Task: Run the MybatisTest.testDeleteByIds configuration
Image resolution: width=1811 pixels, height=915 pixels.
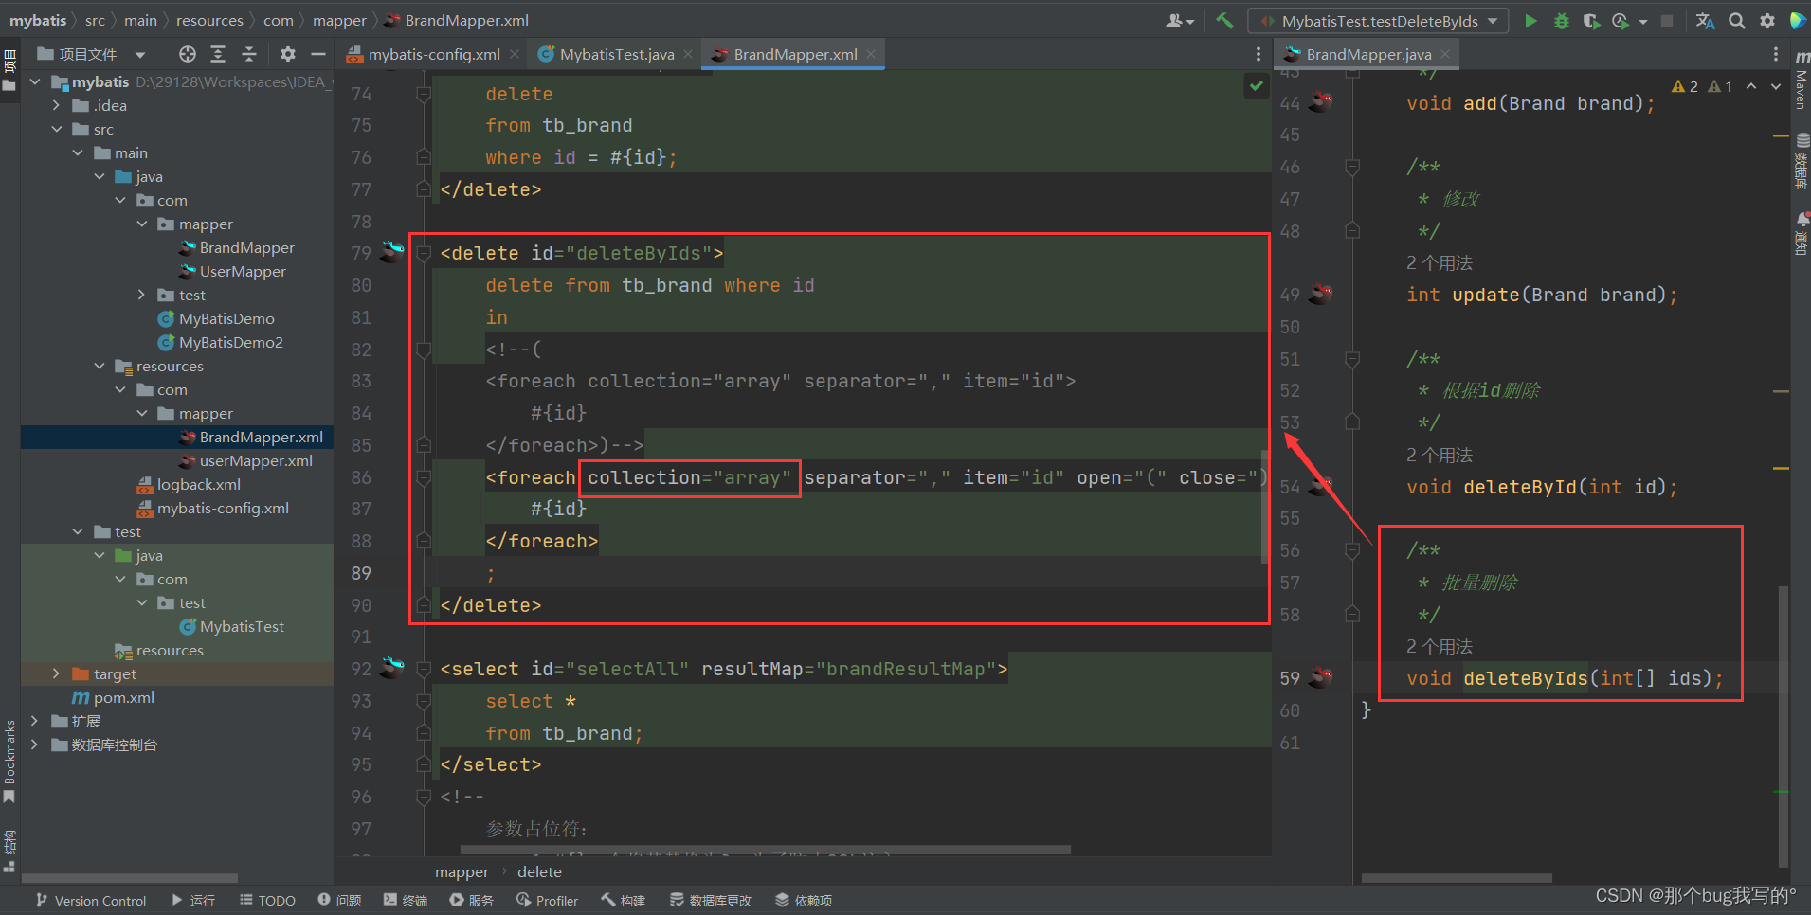Action: pyautogui.click(x=1530, y=21)
